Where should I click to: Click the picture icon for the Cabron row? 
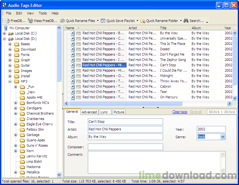pos(78,87)
